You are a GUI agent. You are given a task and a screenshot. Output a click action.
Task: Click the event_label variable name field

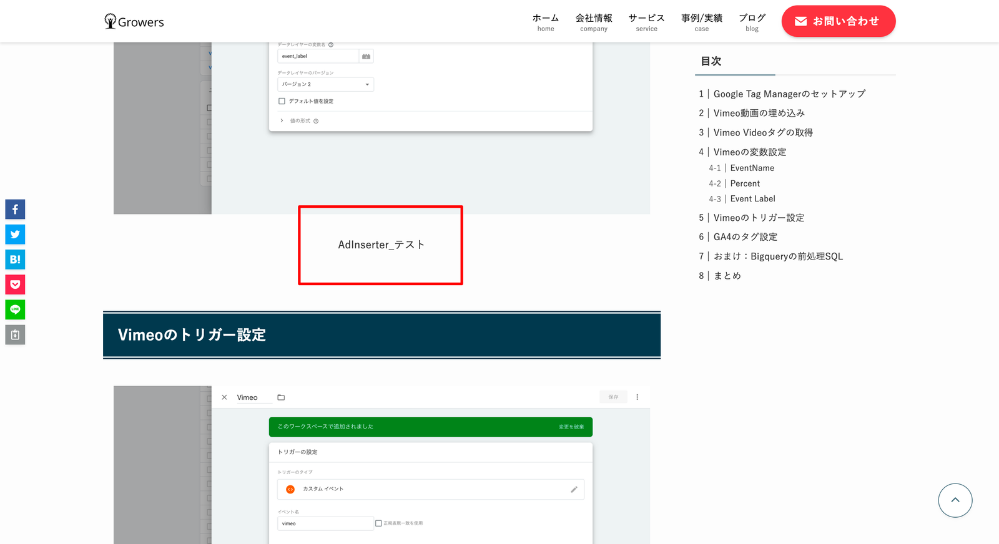point(318,56)
